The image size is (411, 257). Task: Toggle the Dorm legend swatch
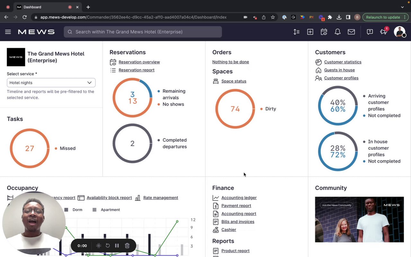pyautogui.click(x=66, y=210)
